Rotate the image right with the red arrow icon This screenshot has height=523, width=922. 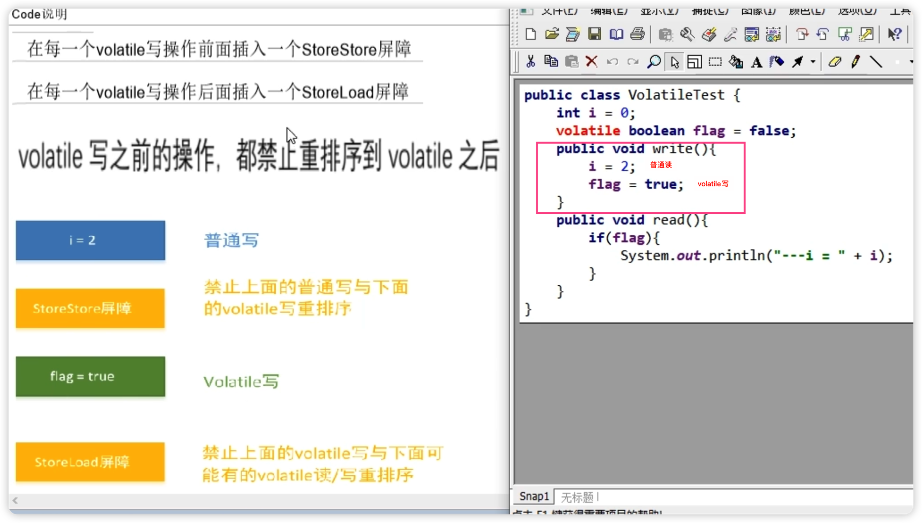point(802,34)
